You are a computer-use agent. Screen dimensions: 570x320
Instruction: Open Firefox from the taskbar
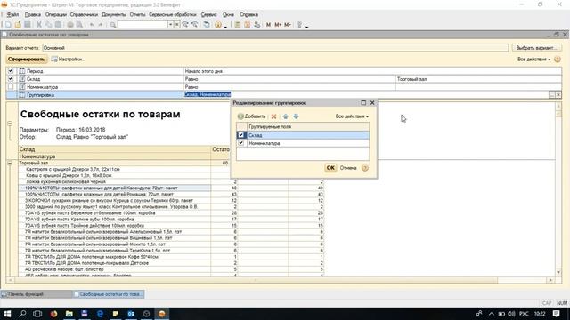tap(53, 314)
